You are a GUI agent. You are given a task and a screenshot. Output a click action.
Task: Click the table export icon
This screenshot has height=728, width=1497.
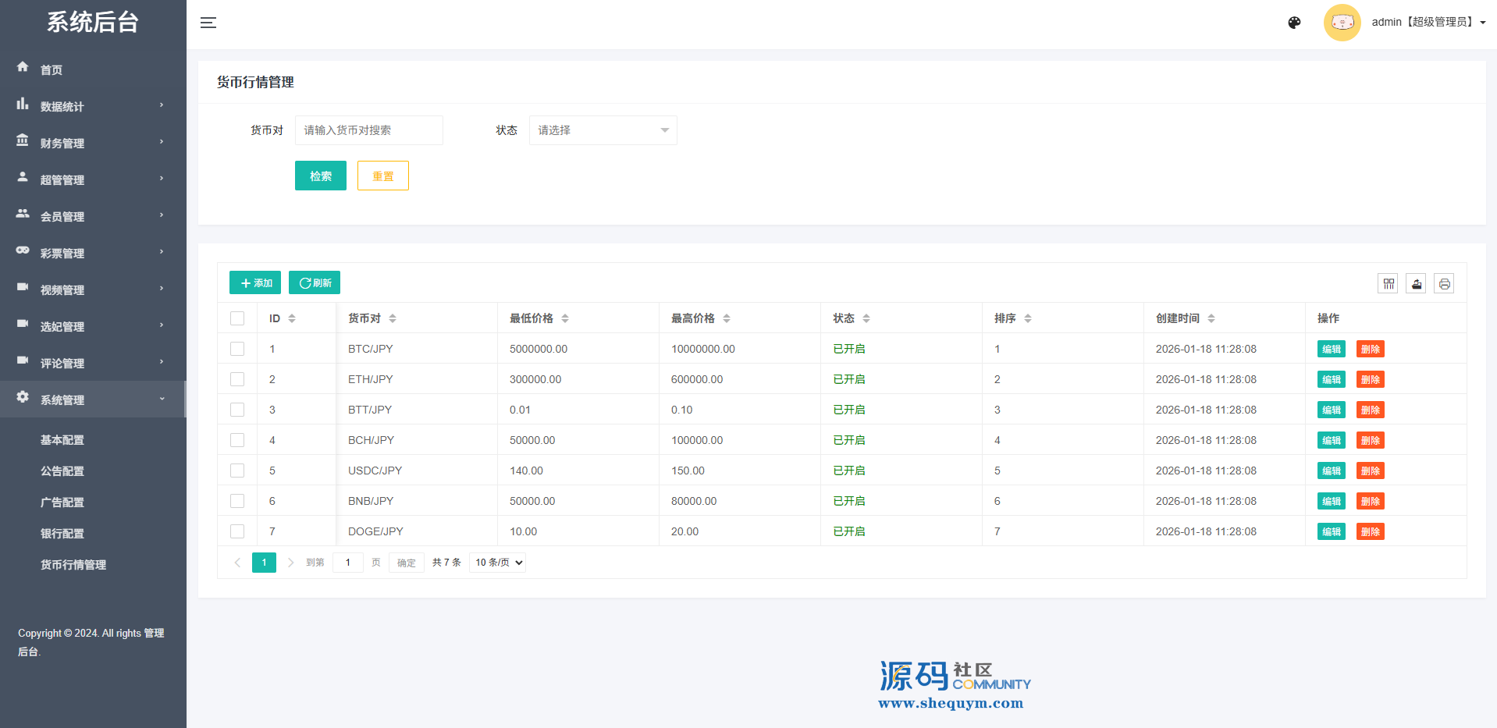(x=1416, y=284)
